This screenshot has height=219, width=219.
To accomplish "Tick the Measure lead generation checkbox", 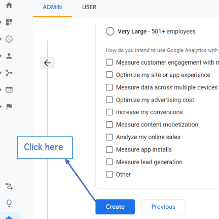I will (x=109, y=162).
